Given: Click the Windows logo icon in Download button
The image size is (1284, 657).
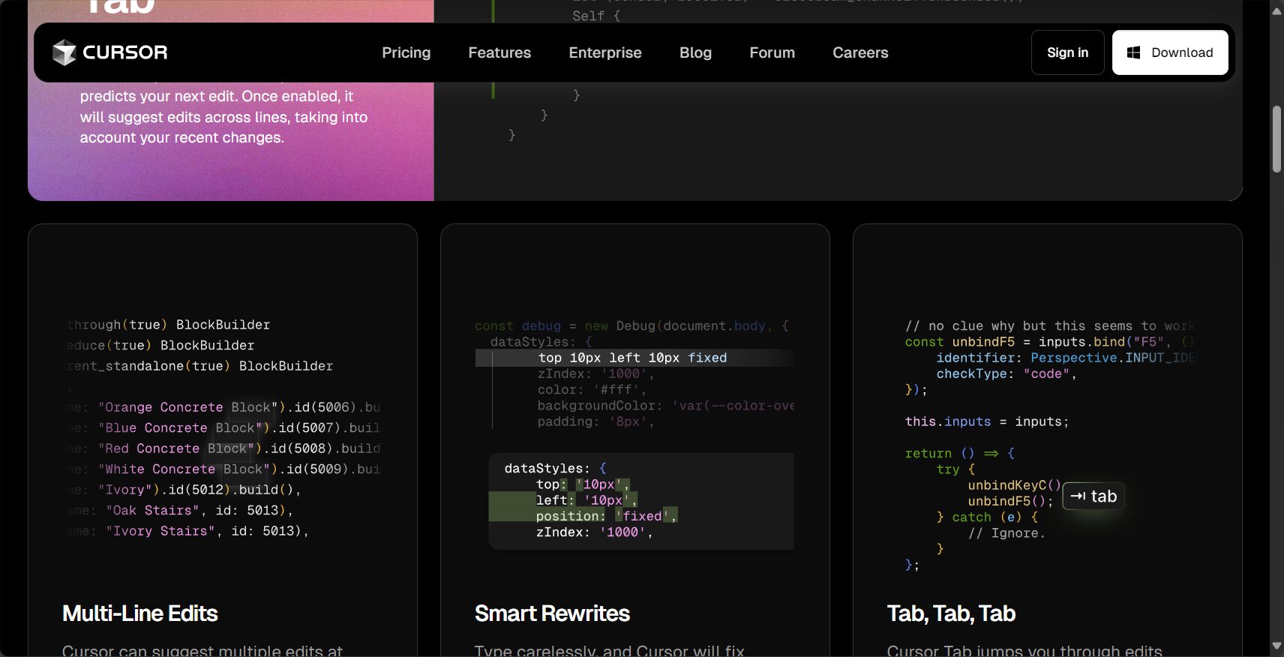Looking at the screenshot, I should (x=1134, y=52).
